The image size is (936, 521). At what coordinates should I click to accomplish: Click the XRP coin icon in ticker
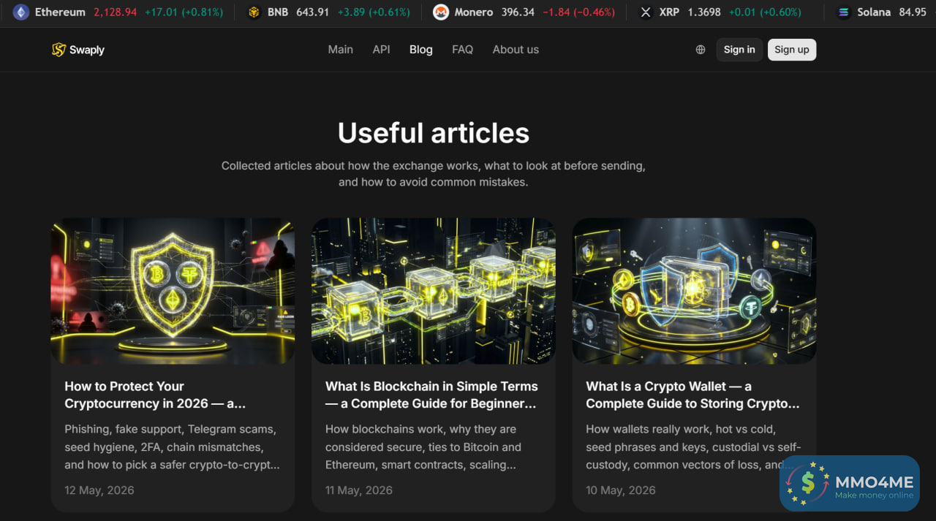point(645,12)
